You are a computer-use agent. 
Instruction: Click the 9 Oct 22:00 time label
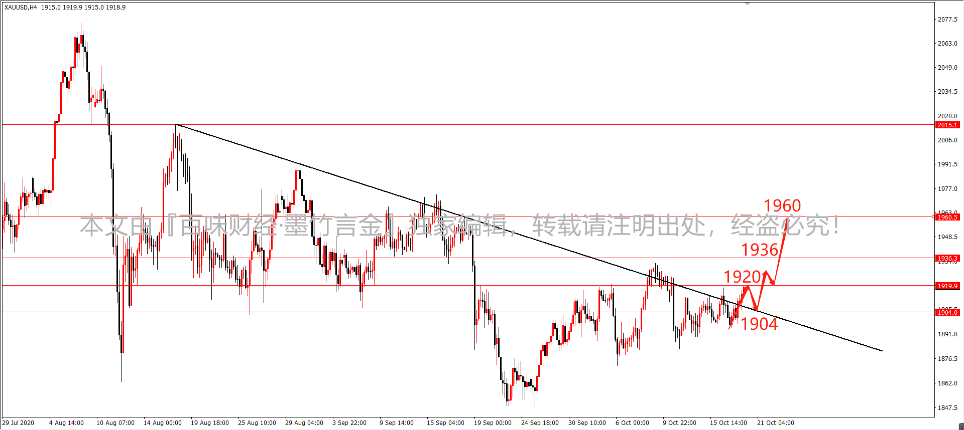tap(679, 423)
